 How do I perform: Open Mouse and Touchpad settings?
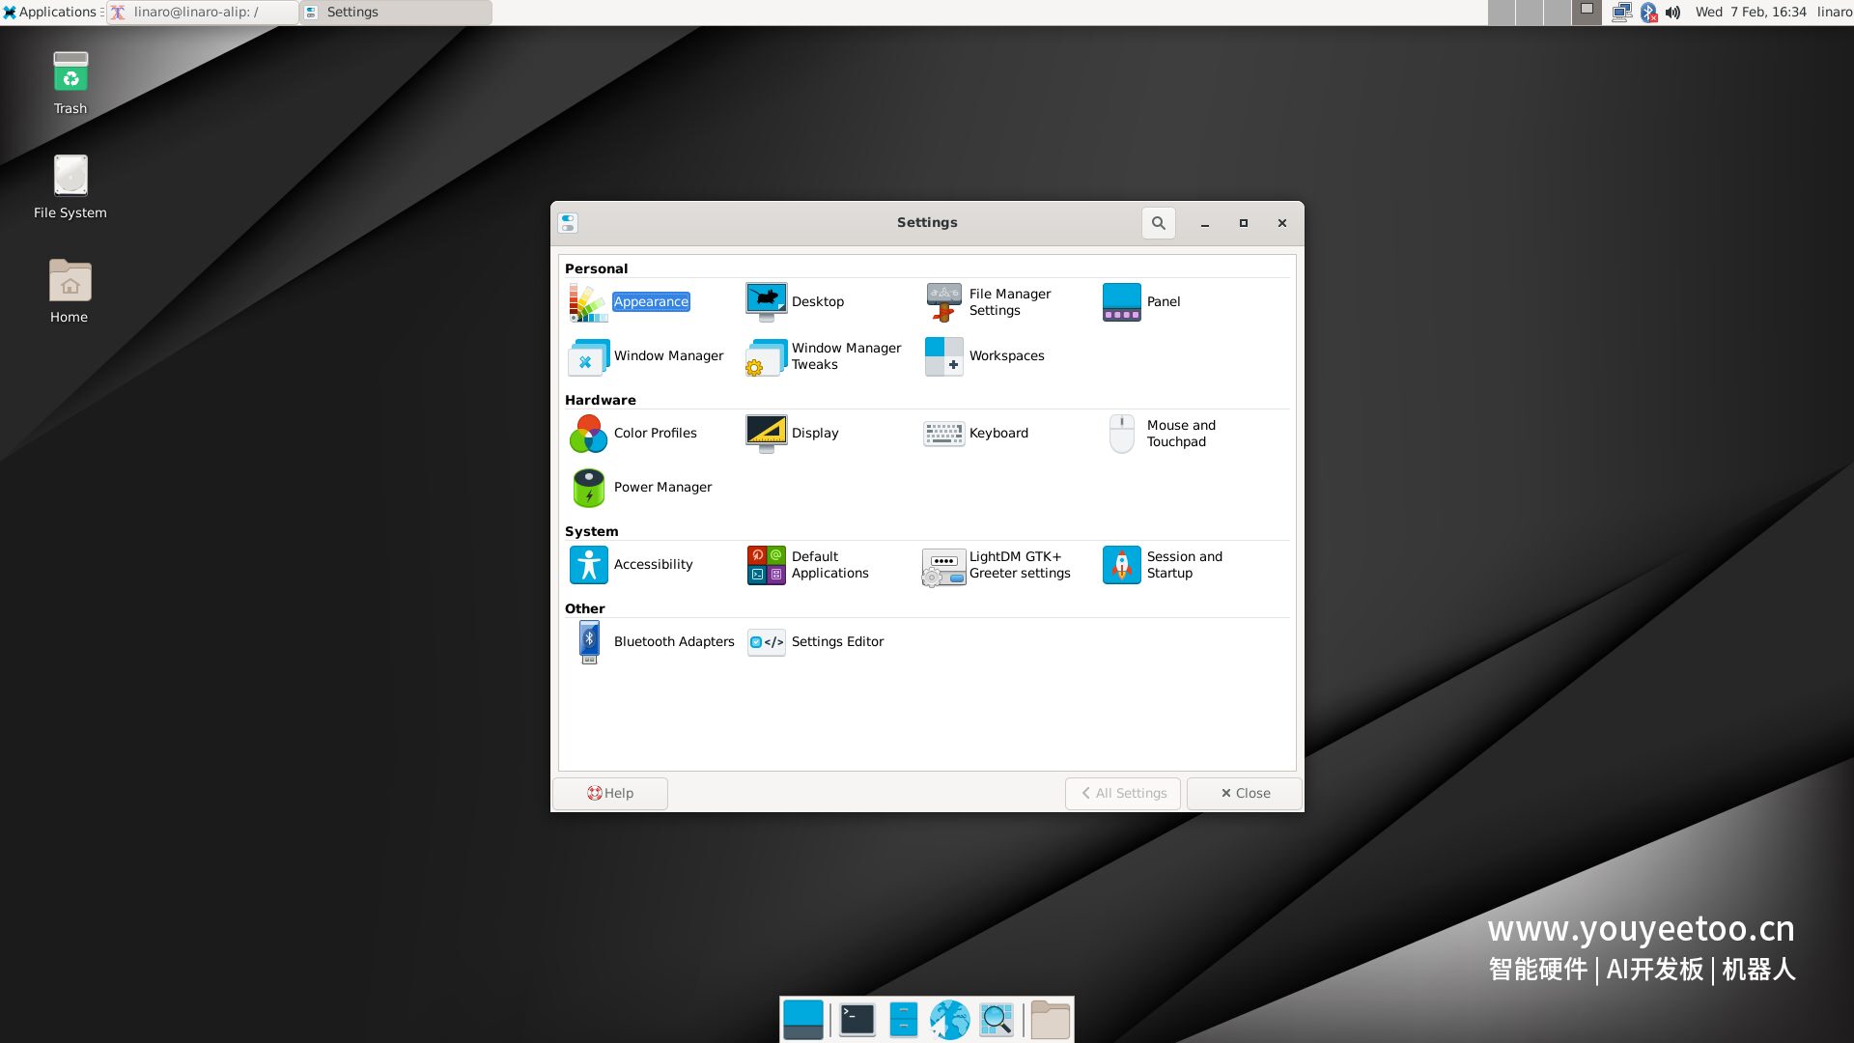(x=1179, y=434)
